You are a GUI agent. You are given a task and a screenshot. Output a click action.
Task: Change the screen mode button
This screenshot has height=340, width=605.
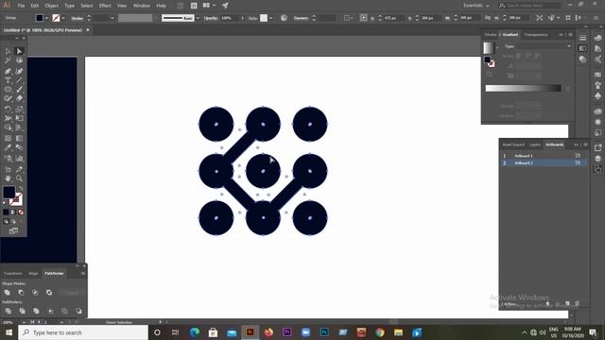tap(13, 230)
